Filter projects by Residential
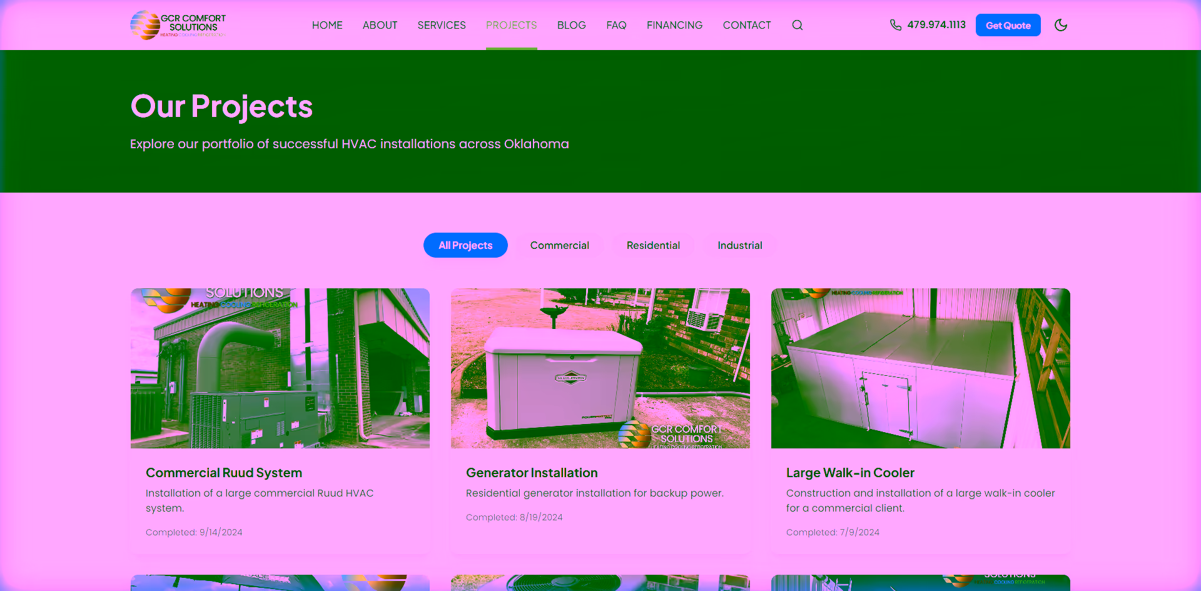The height and width of the screenshot is (591, 1201). (653, 245)
